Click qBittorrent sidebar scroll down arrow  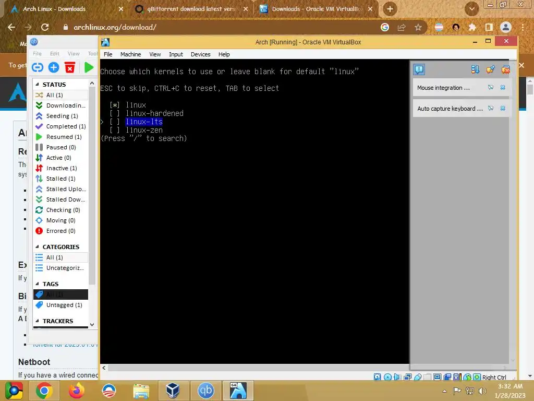[92, 325]
